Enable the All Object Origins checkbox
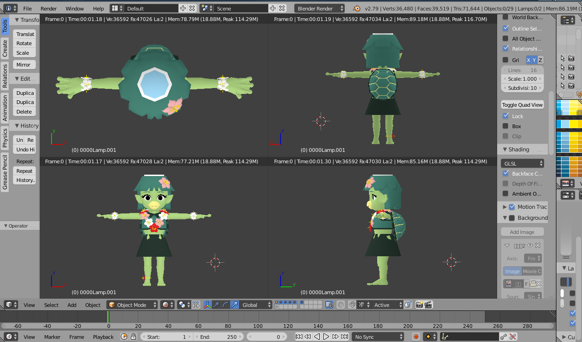 click(505, 39)
